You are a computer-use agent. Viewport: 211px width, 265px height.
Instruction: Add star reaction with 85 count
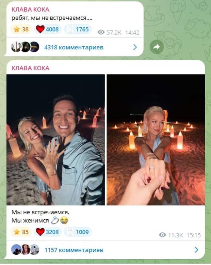pyautogui.click(x=21, y=232)
